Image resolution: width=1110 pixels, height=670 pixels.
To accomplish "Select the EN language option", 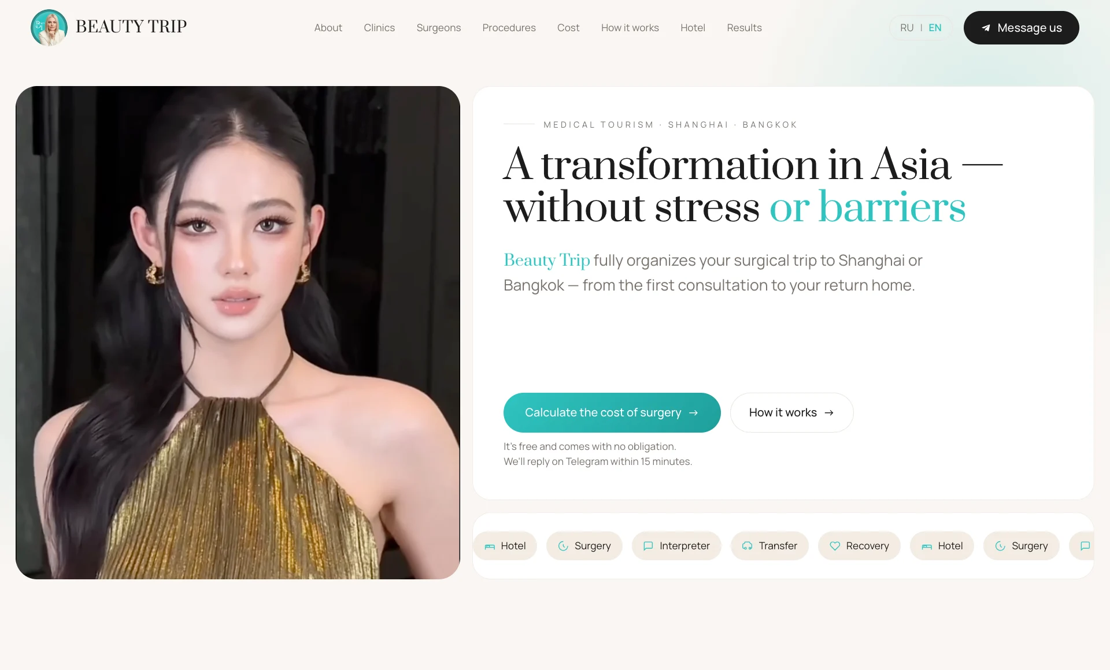I will coord(935,28).
